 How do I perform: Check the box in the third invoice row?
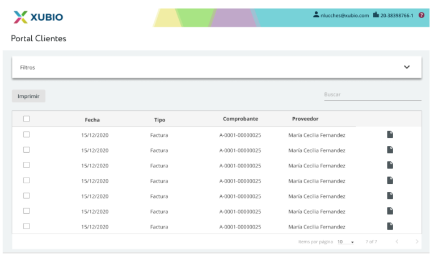pyautogui.click(x=26, y=165)
